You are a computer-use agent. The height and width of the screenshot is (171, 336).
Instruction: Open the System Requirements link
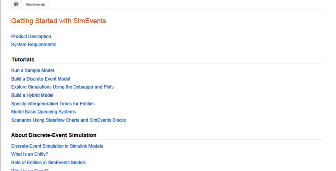tap(34, 44)
